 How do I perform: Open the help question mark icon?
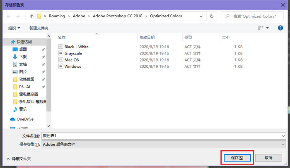(x=280, y=28)
